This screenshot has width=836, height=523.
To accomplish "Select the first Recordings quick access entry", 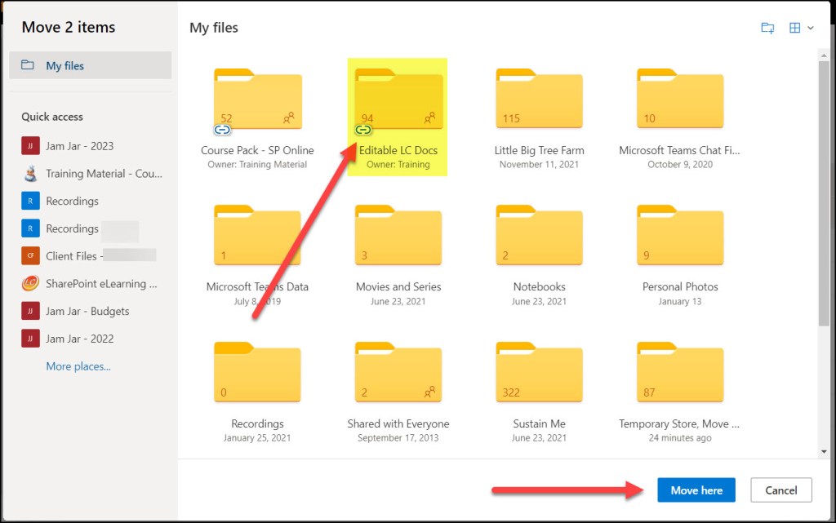I will [x=72, y=201].
